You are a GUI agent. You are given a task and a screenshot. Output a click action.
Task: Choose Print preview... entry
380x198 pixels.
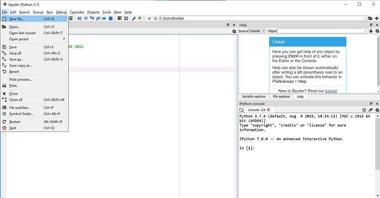35,79
